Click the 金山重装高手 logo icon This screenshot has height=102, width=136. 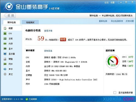pyautogui.click(x=9, y=6)
